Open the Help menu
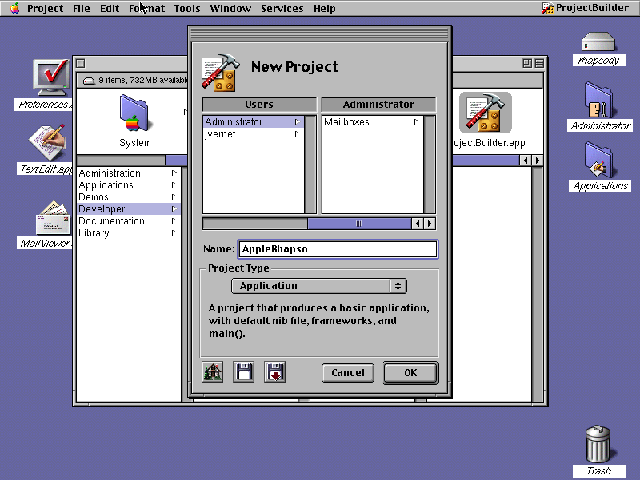This screenshot has width=640, height=480. click(325, 8)
